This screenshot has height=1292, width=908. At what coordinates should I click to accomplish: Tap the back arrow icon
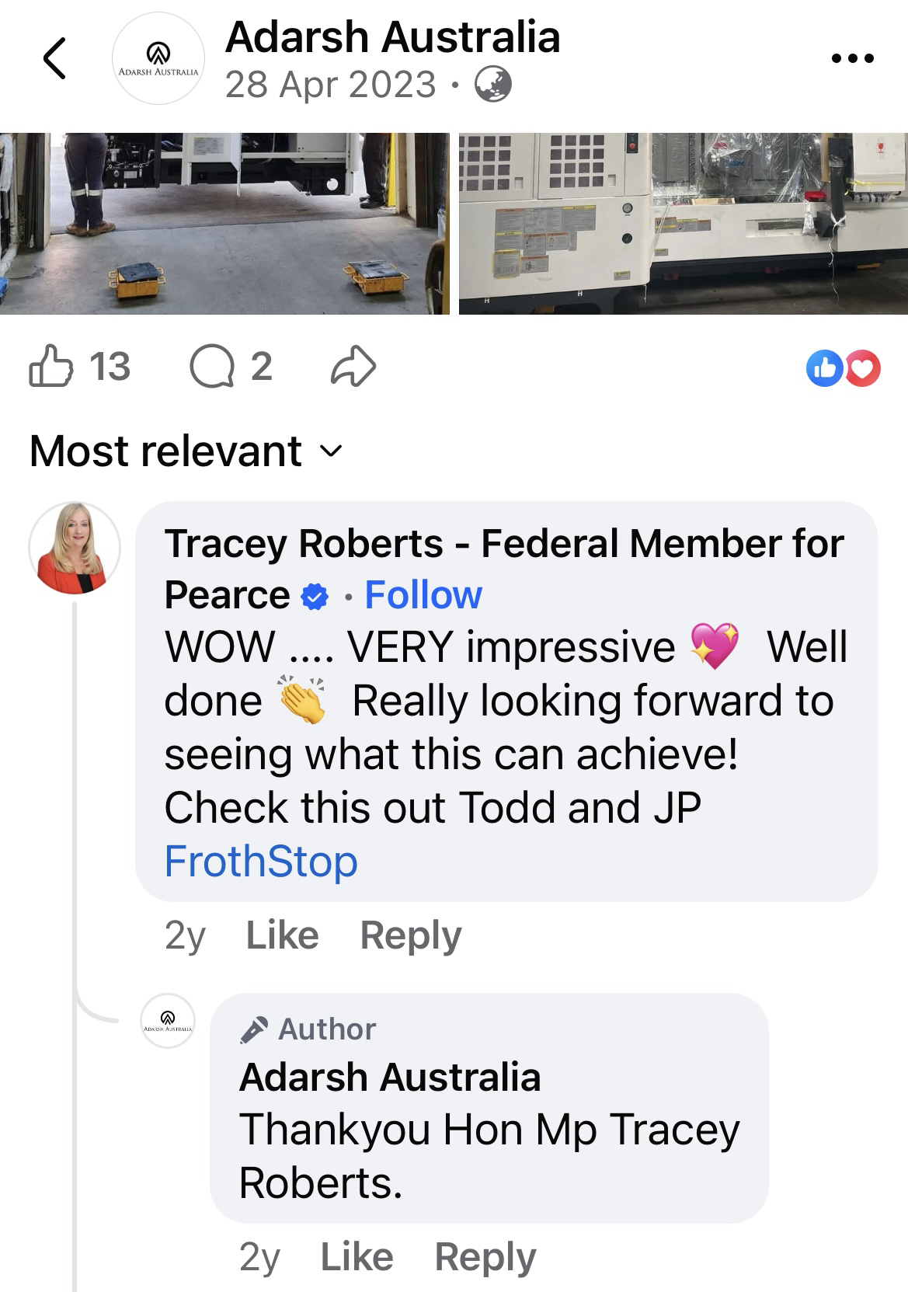coord(54,58)
